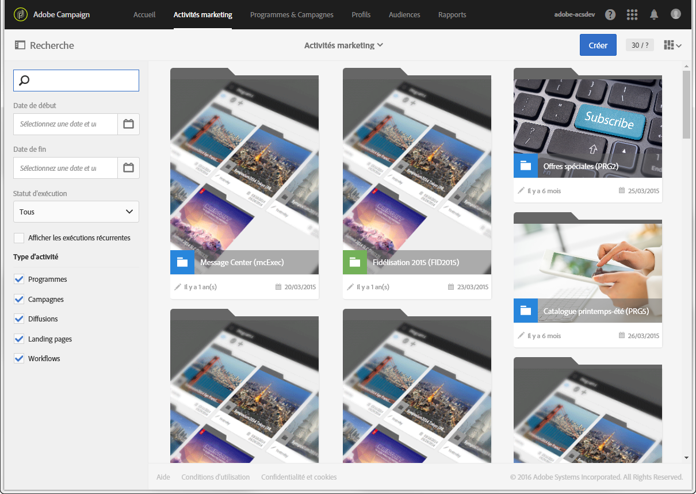Image resolution: width=696 pixels, height=494 pixels.
Task: Open the apps grid switcher icon
Action: click(632, 14)
